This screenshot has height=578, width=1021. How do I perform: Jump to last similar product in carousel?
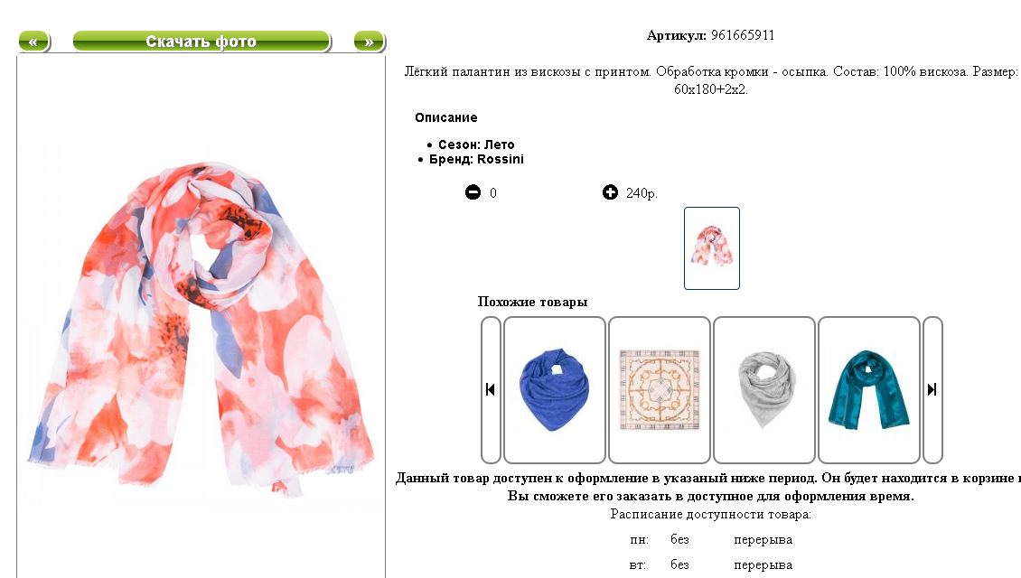(x=932, y=389)
